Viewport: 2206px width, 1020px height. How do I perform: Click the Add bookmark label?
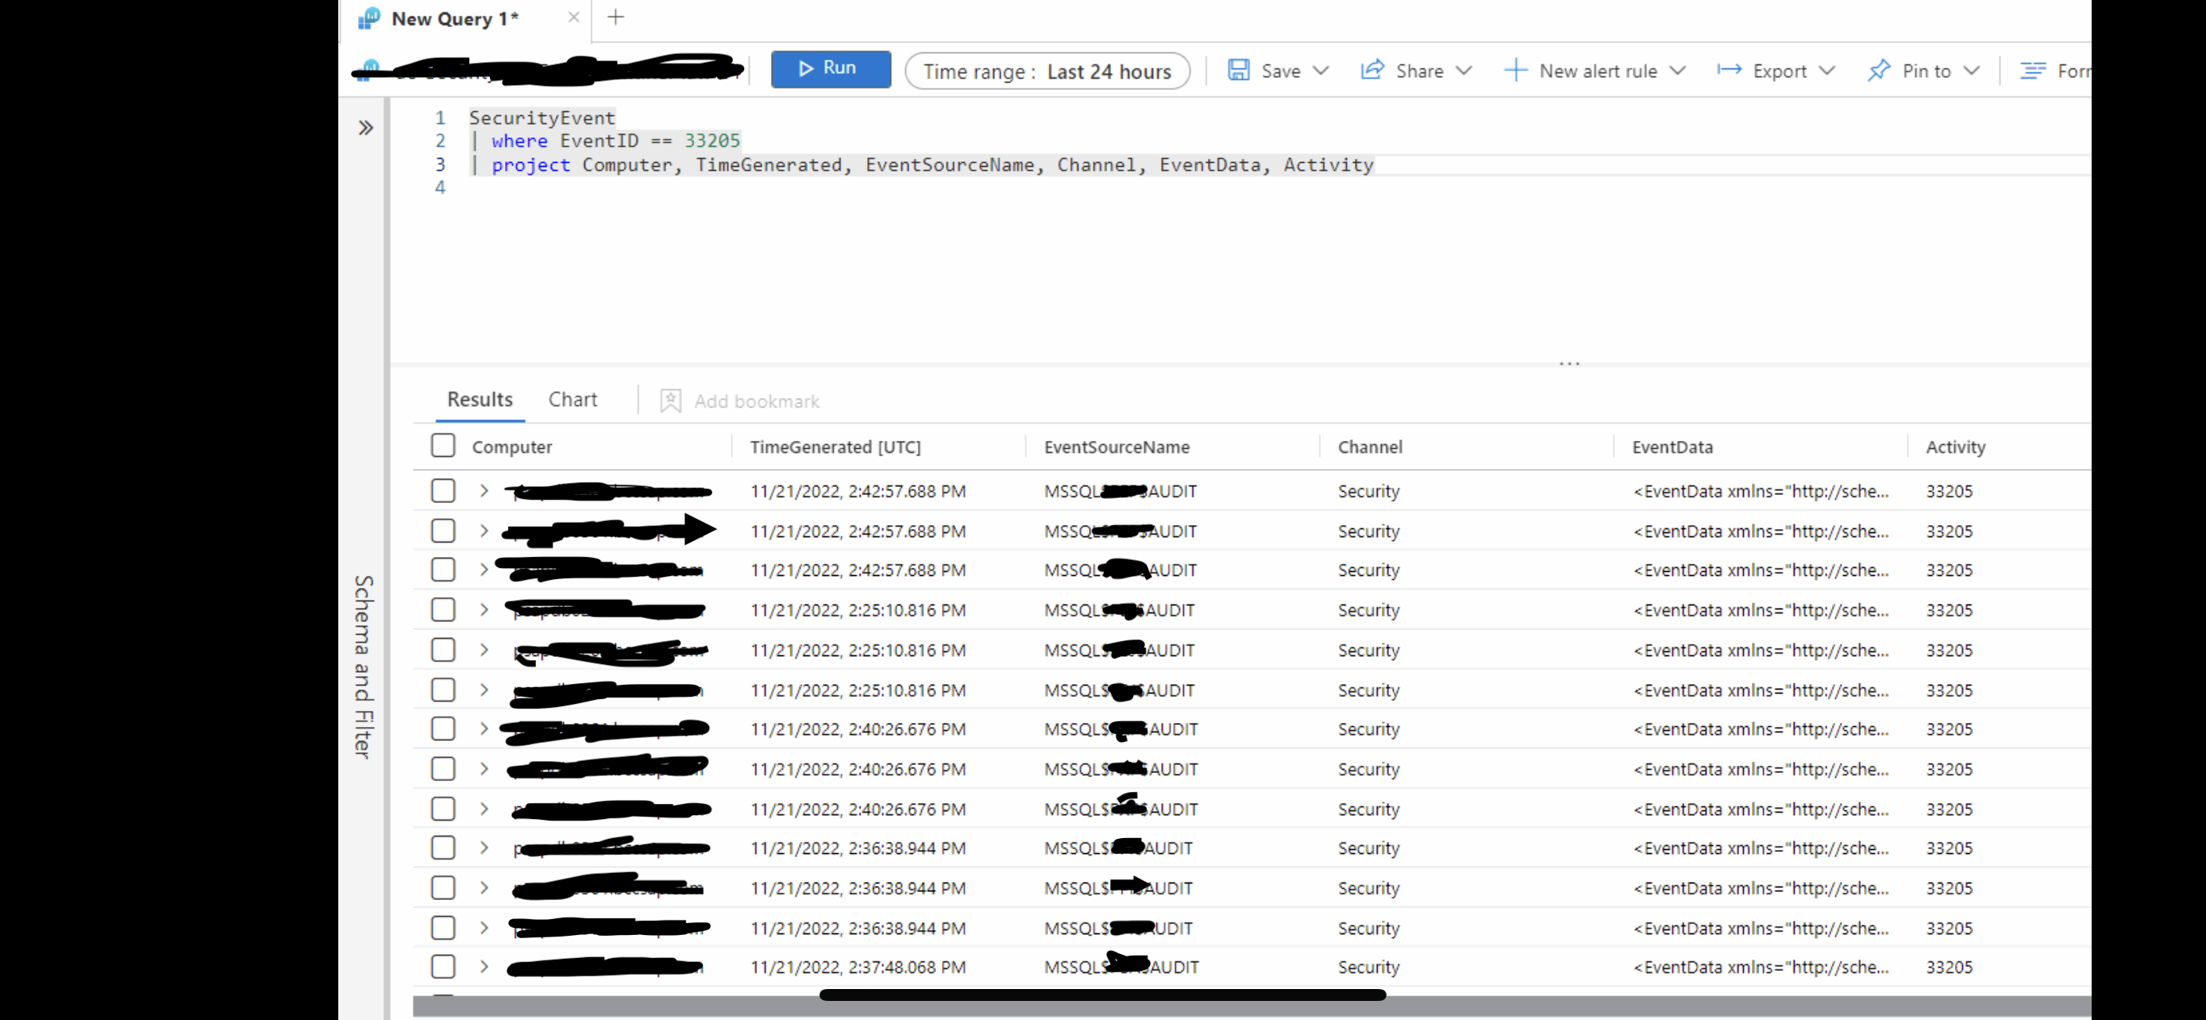pos(756,401)
